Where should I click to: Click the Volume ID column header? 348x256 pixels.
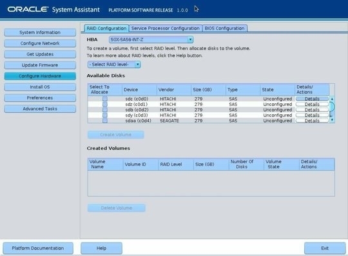[x=140, y=164]
